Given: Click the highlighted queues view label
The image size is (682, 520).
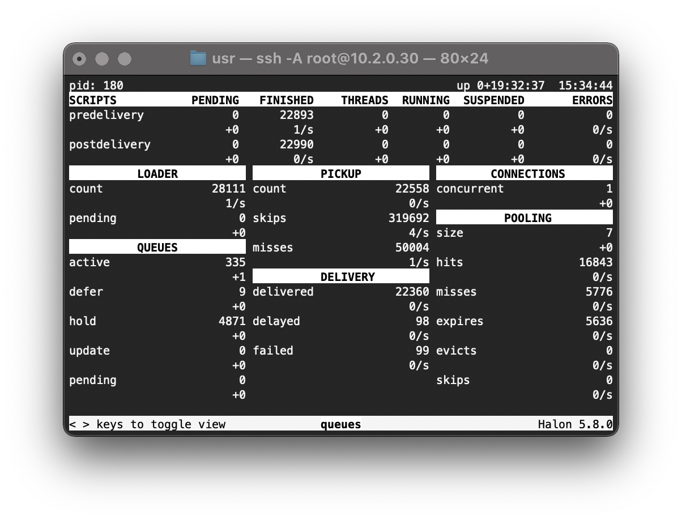Looking at the screenshot, I should (341, 424).
